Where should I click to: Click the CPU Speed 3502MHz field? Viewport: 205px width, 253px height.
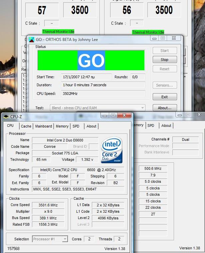tap(103, 94)
